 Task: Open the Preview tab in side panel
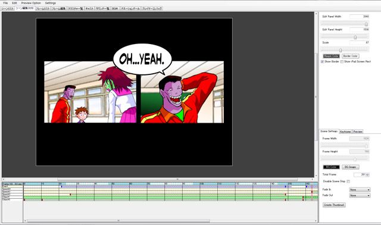[x=358, y=132]
